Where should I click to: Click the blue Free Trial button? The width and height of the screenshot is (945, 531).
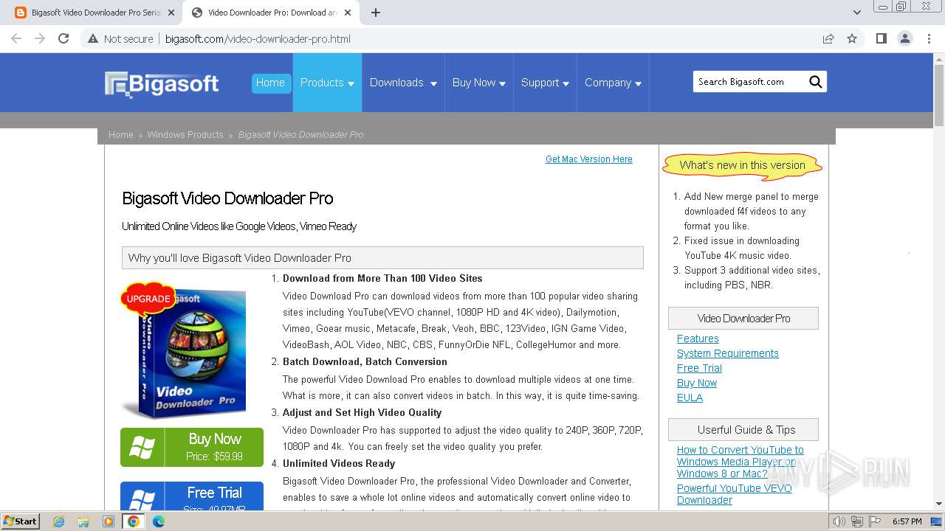(x=192, y=496)
